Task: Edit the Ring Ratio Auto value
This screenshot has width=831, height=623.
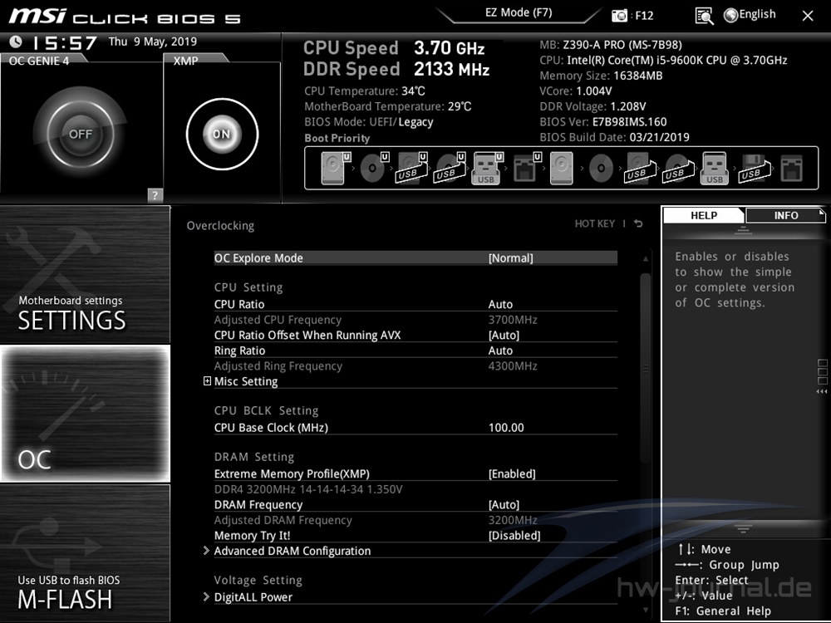Action: click(500, 351)
